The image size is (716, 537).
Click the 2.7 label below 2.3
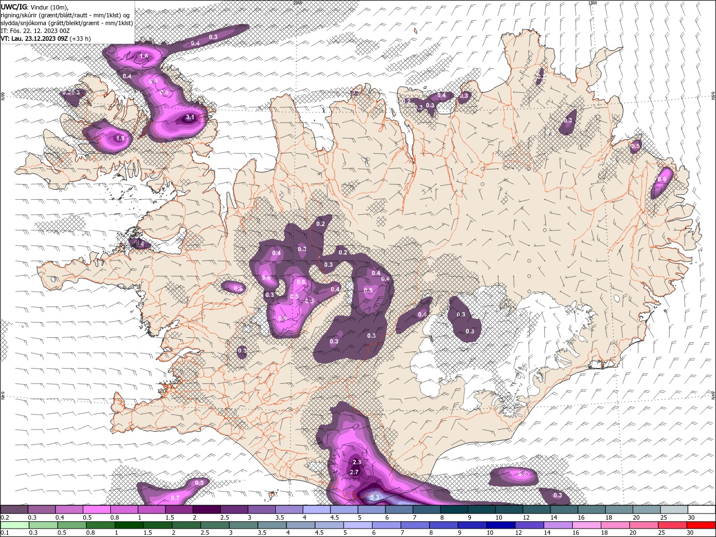354,472
